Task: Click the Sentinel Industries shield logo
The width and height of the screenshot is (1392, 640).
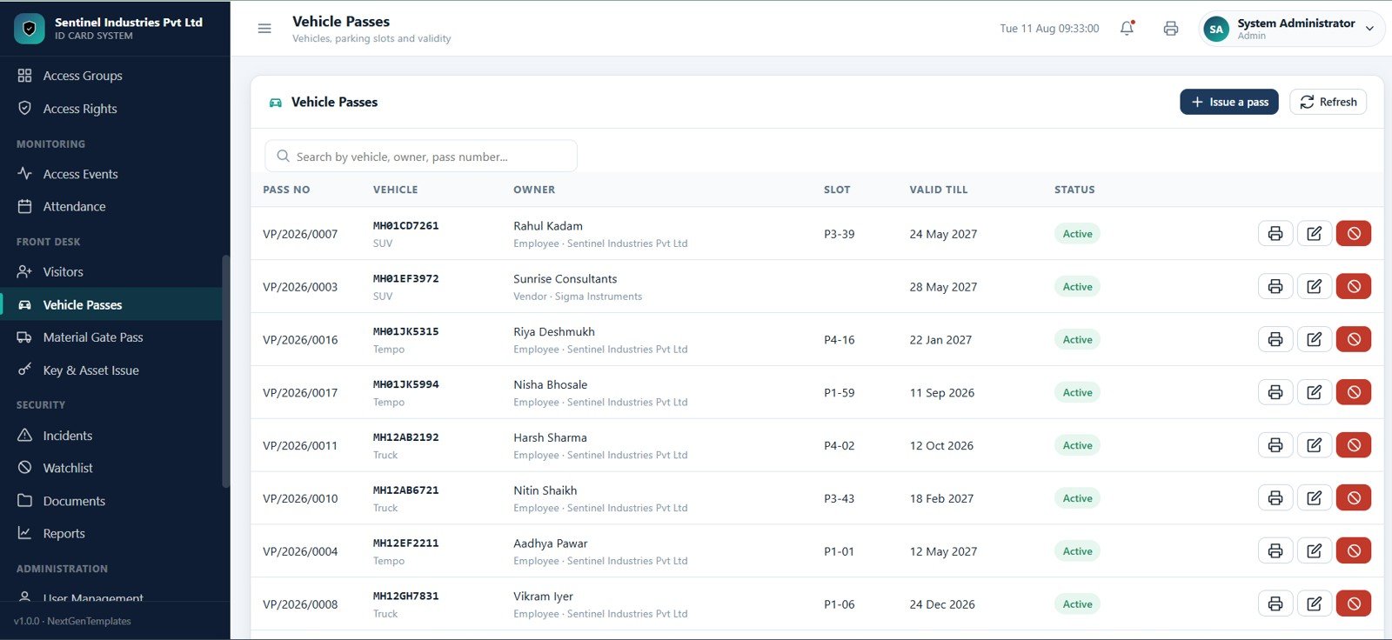Action: click(x=30, y=29)
